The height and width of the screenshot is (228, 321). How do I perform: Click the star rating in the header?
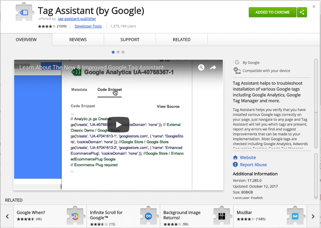47,26
